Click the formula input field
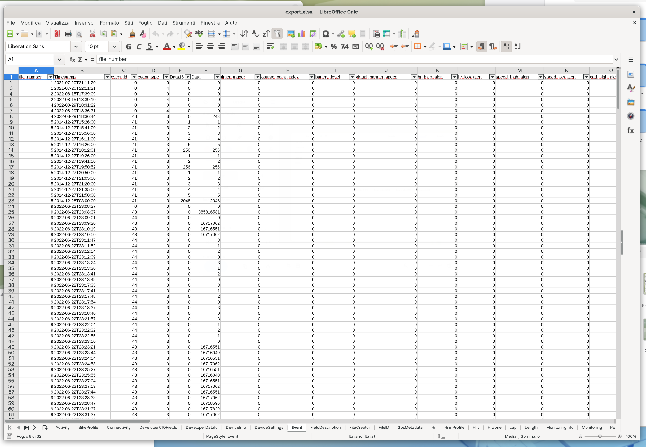The image size is (646, 447). point(355,59)
